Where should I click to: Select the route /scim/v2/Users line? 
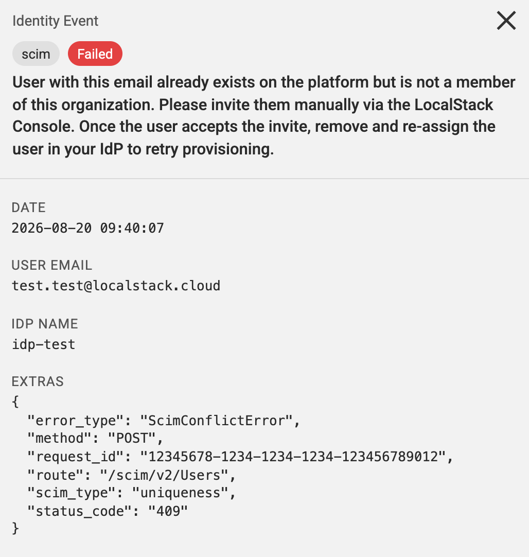point(131,475)
